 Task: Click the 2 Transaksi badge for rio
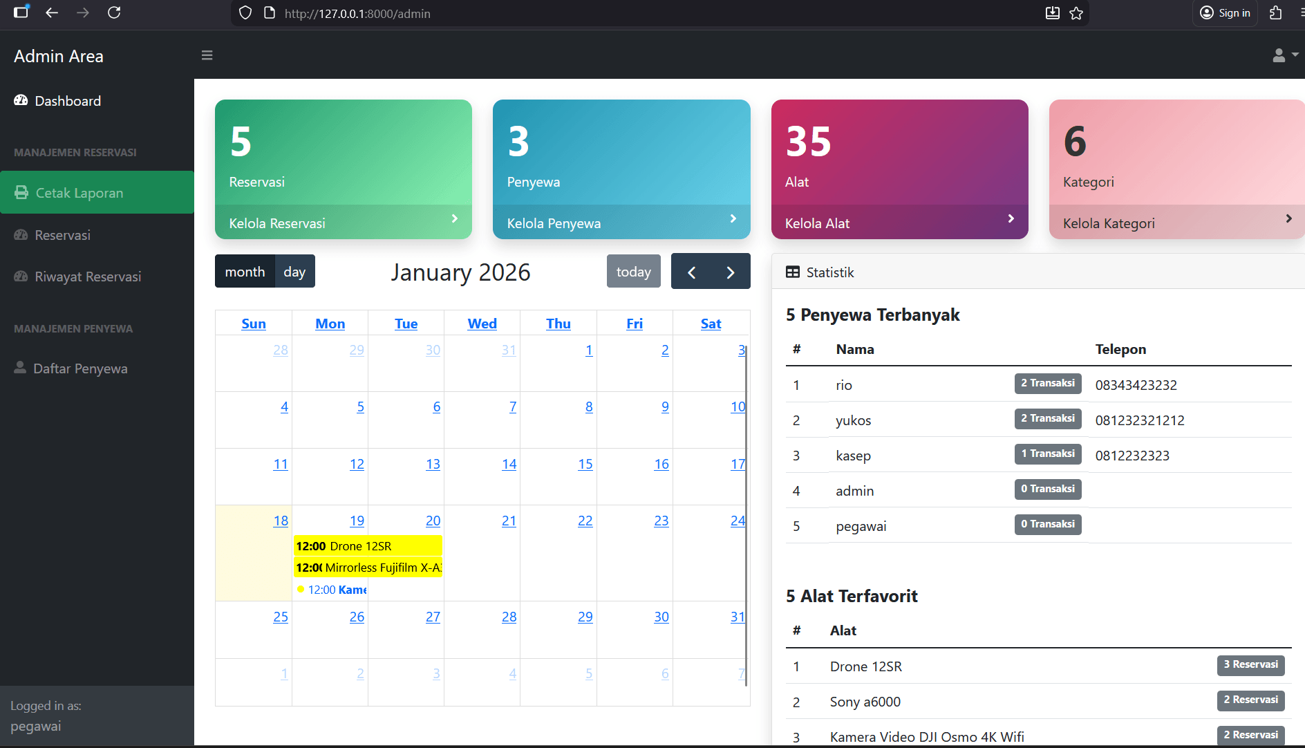click(x=1048, y=383)
